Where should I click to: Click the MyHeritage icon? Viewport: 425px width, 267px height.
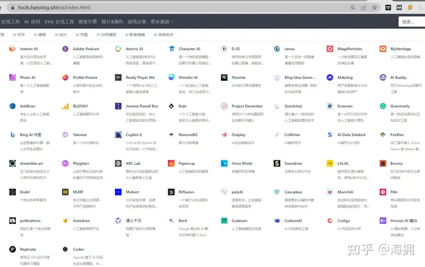point(382,49)
